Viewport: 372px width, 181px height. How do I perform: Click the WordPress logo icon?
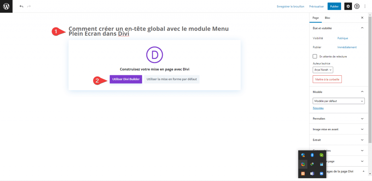[x=6, y=7]
